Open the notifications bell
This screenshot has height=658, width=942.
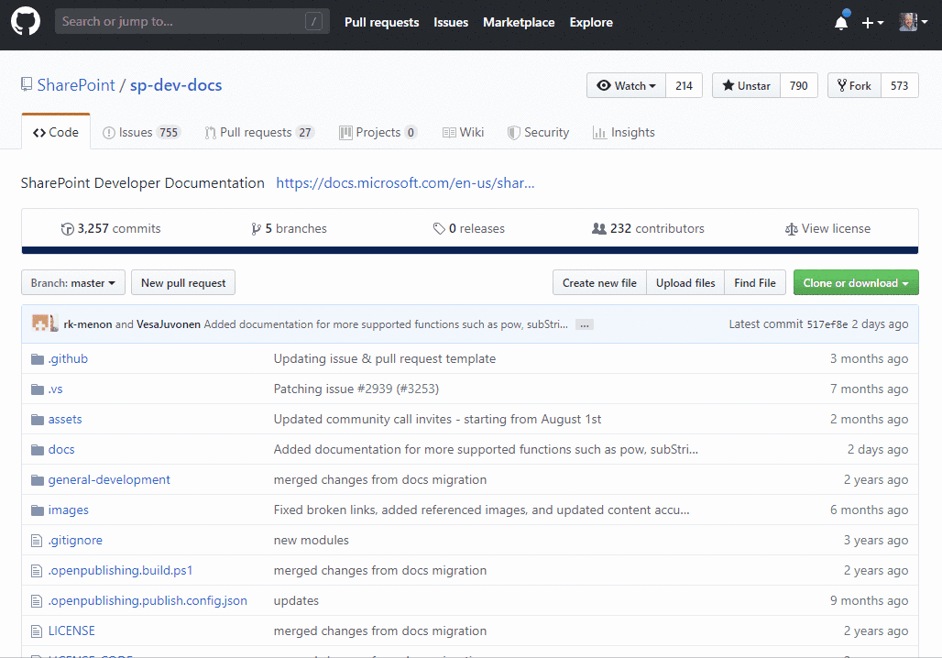click(841, 22)
